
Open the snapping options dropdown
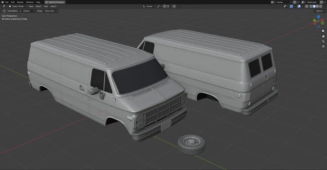pos(169,6)
